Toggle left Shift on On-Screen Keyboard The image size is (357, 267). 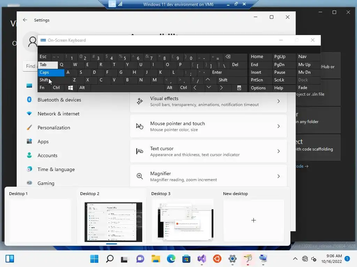tap(54, 80)
